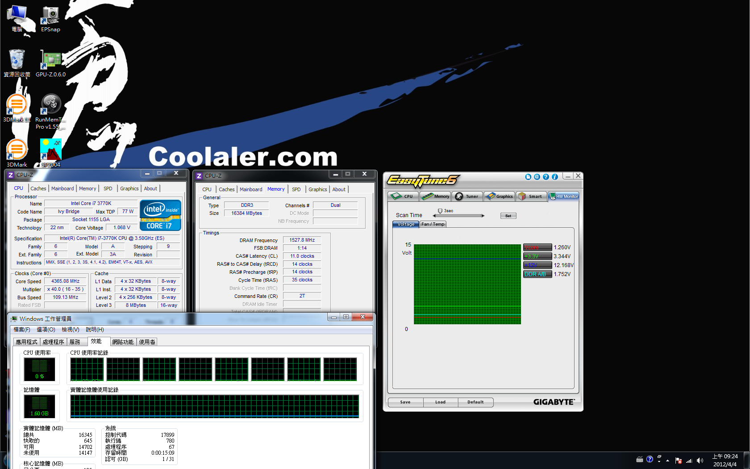This screenshot has height=469, width=750.
Task: Open the taskbar clock showing 09:24
Action: click(725, 461)
